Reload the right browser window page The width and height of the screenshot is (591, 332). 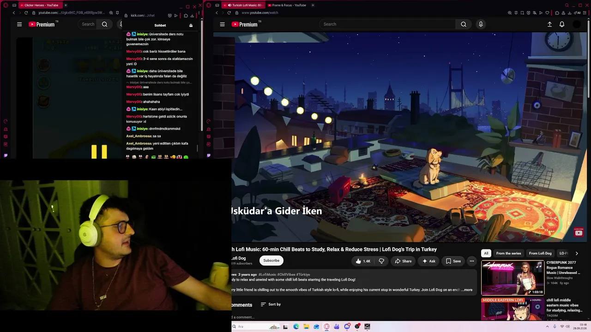[x=229, y=13]
